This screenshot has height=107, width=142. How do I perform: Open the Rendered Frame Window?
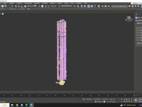(x=106, y=6)
